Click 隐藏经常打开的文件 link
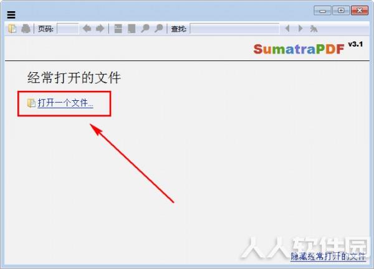The height and width of the screenshot is (269, 374). click(328, 257)
